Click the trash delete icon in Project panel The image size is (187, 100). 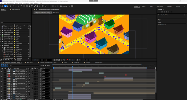click(x=16, y=60)
